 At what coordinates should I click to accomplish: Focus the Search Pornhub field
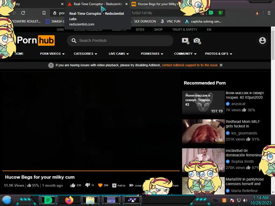pos(120,41)
